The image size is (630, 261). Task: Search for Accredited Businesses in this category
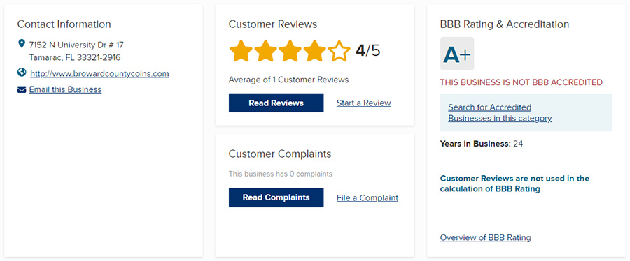click(x=500, y=113)
